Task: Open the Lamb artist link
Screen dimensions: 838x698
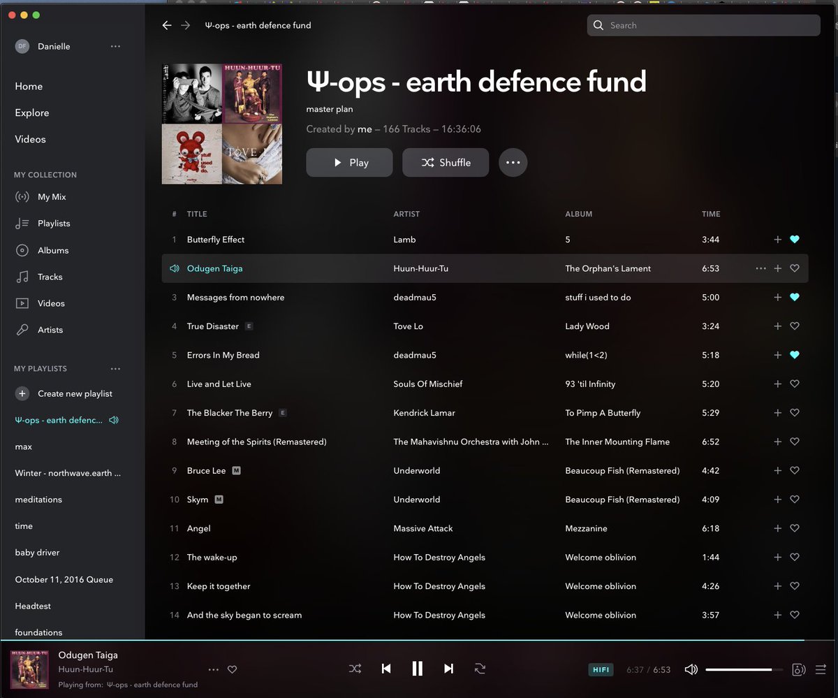Action: coord(404,240)
